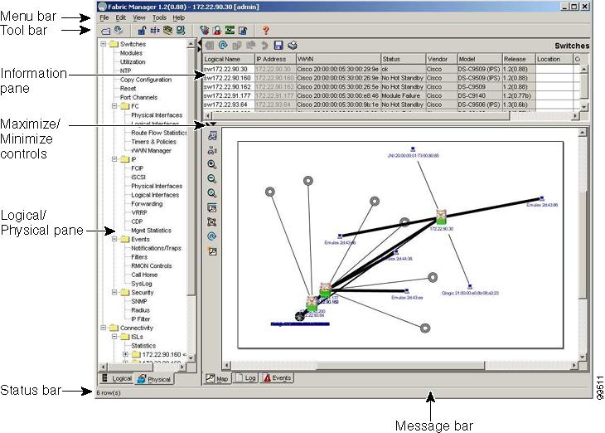Click the magnifier-over-person icon in toolbar

click(x=217, y=30)
